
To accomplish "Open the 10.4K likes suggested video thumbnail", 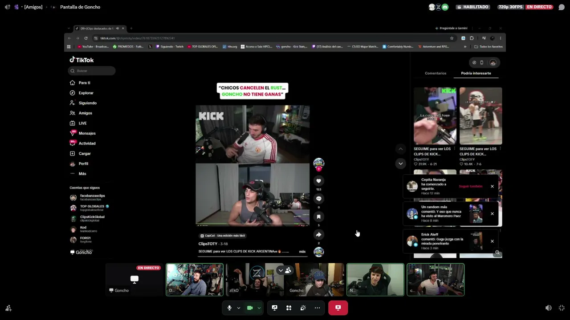I will click(480, 116).
